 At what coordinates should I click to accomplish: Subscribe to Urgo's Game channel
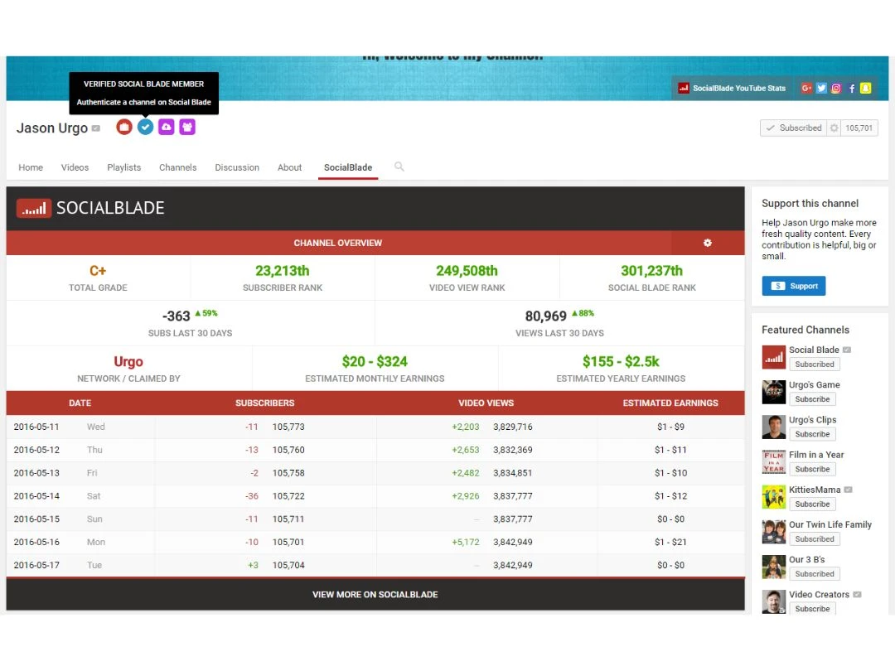[812, 398]
